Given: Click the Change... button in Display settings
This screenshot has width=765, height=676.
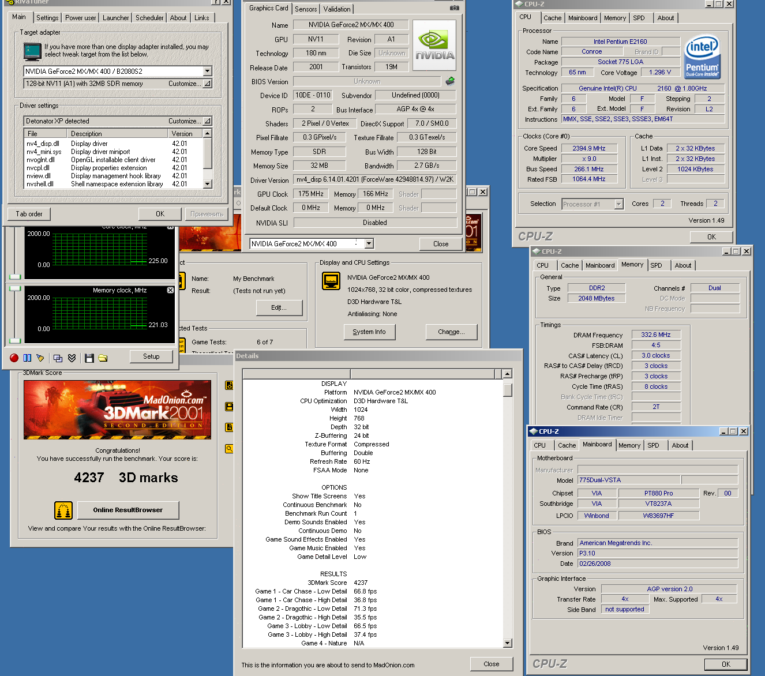Looking at the screenshot, I should pos(451,332).
